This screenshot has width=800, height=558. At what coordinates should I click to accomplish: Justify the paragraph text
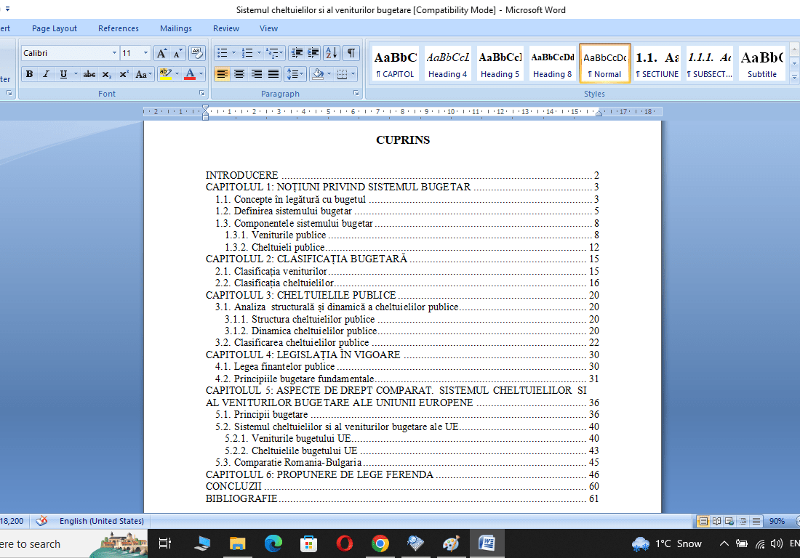point(273,74)
